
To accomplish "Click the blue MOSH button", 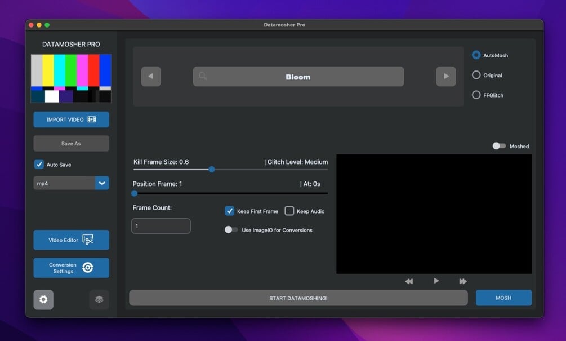I will click(503, 298).
